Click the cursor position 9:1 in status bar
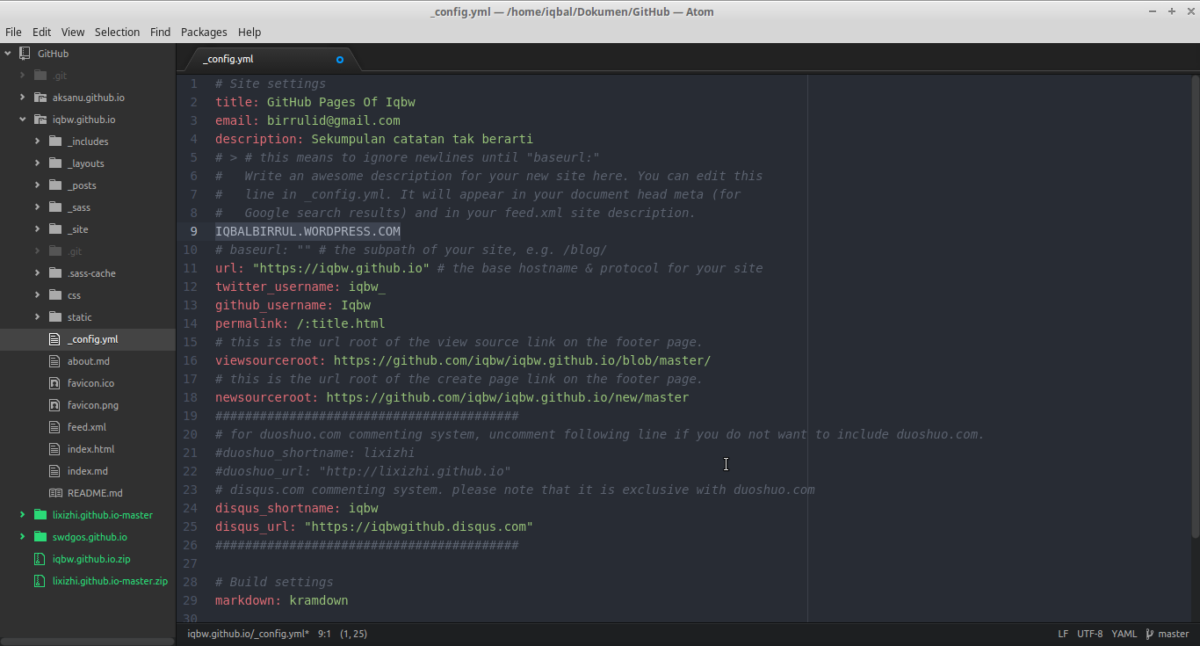1200x646 pixels. pos(324,634)
